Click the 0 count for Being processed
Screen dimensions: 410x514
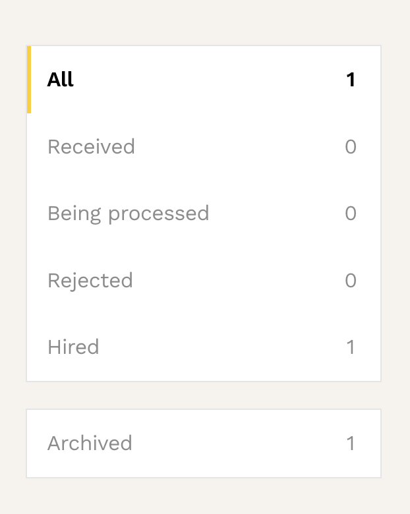[351, 214]
